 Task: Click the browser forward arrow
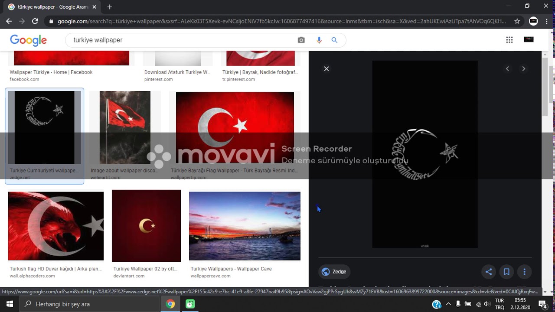pos(22,21)
